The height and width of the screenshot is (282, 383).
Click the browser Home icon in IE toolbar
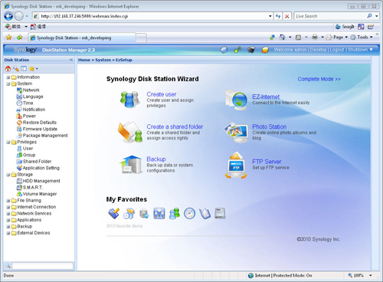pyautogui.click(x=282, y=38)
